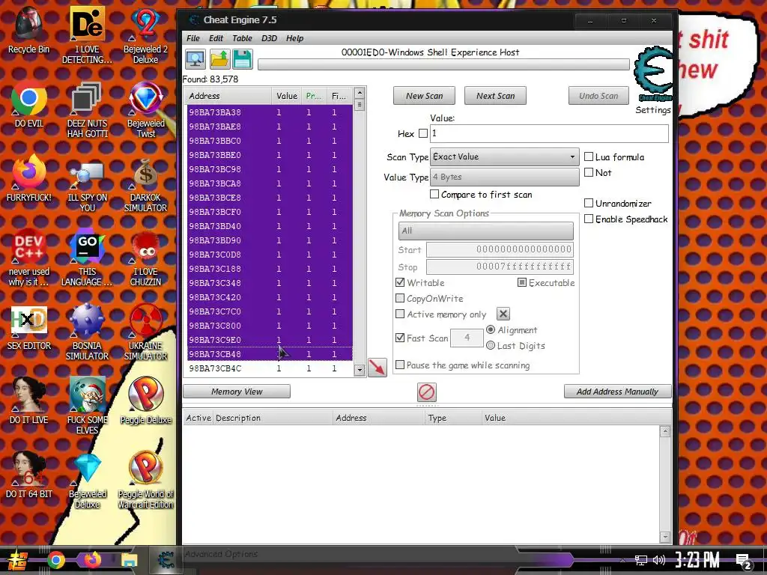The height and width of the screenshot is (575, 767).
Task: Click the red arrow to add selected addresses
Action: click(x=378, y=367)
